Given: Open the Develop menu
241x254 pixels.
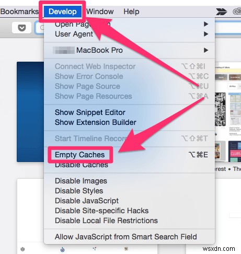Looking at the screenshot, I should point(63,11).
